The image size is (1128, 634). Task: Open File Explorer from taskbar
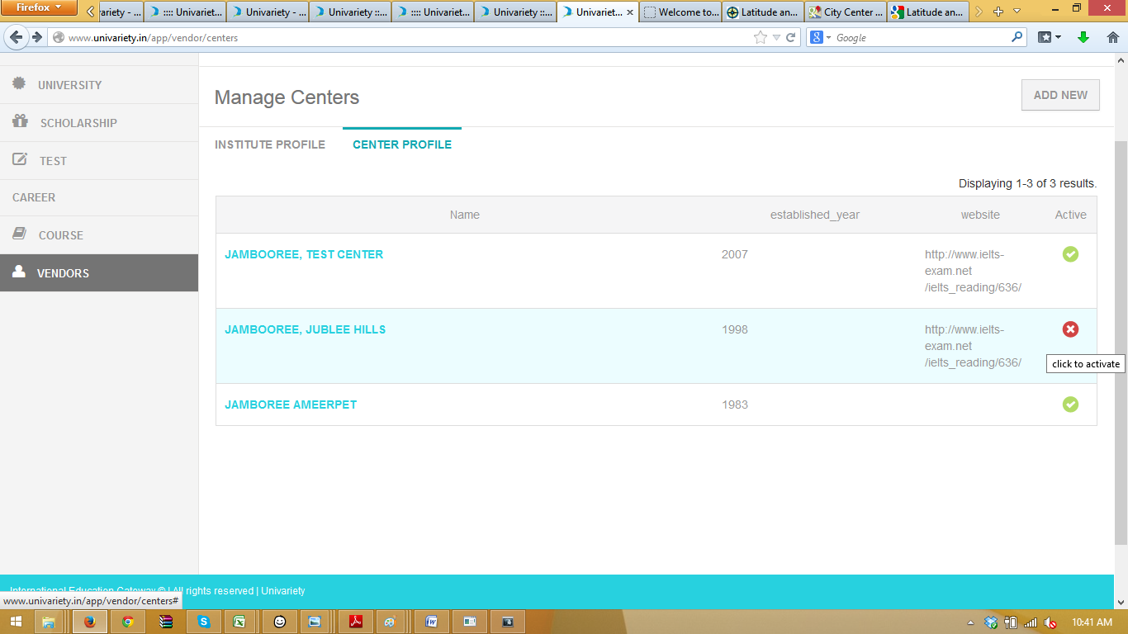click(48, 622)
